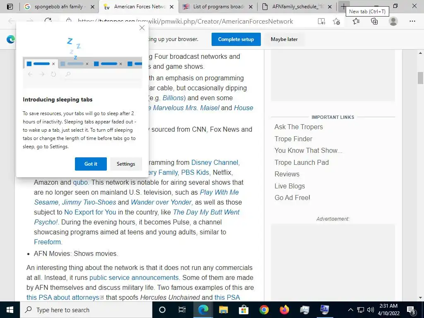This screenshot has height=318, width=424.
Task: Open File Explorer from taskbar
Action: 223,310
